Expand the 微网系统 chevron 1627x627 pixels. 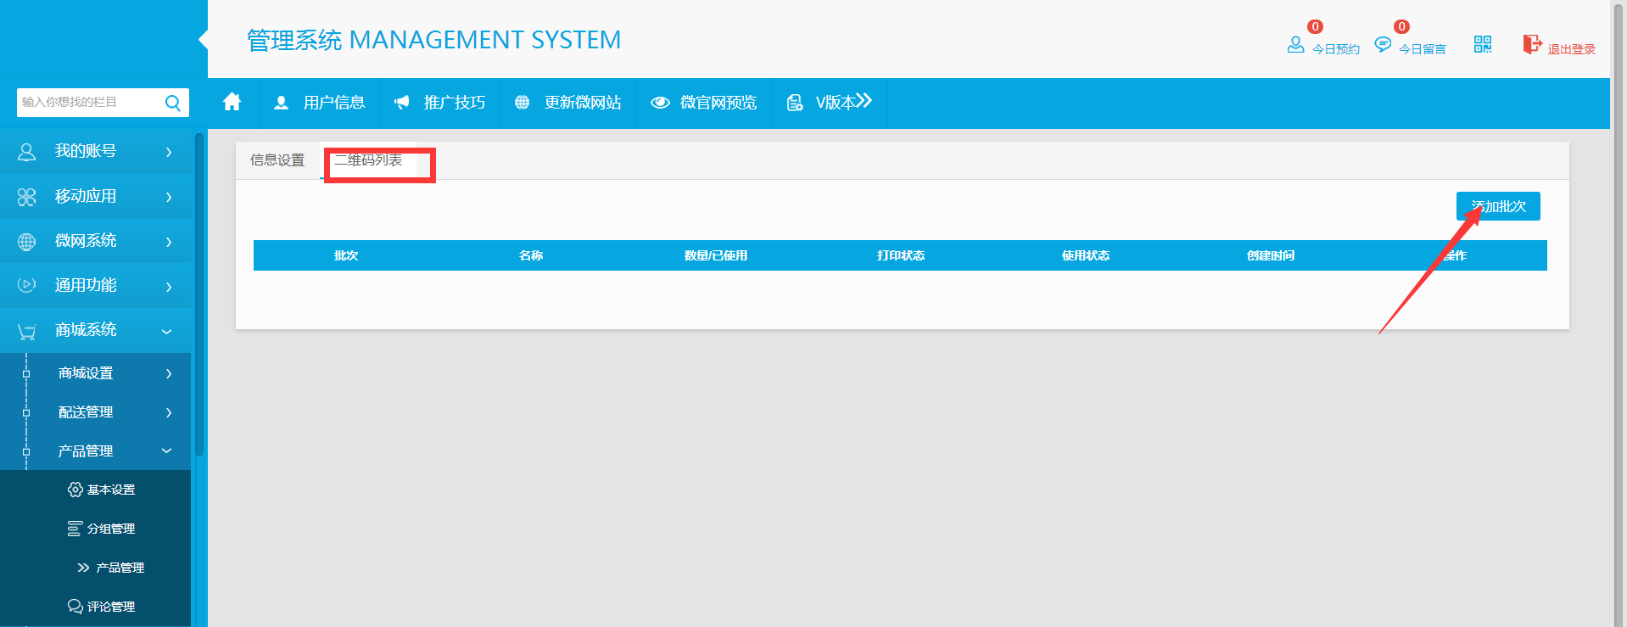coord(169,242)
